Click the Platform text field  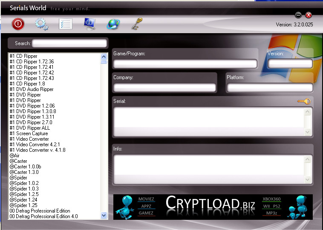(x=270, y=88)
